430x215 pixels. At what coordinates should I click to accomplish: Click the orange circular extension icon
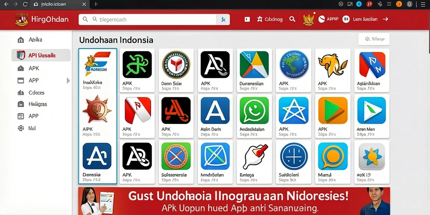399,4
